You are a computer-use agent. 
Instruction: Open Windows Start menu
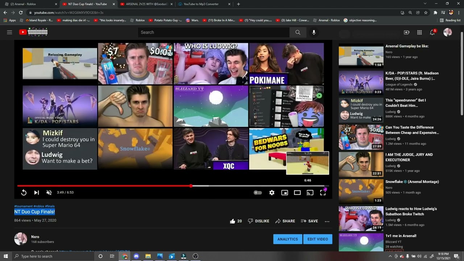point(5,256)
